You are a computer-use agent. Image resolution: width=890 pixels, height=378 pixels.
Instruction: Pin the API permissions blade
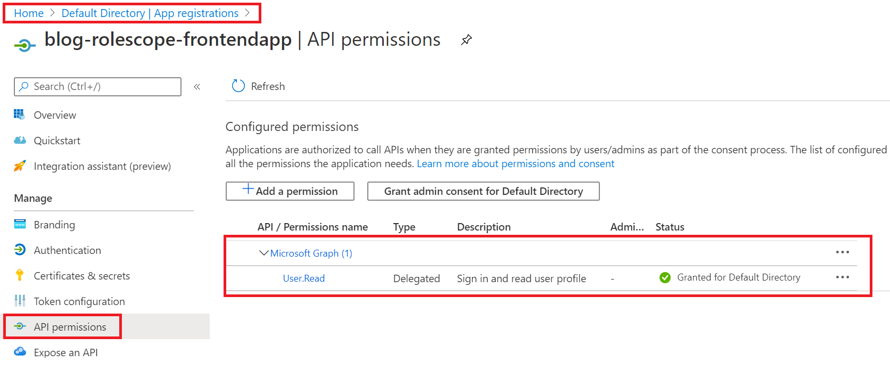(466, 40)
